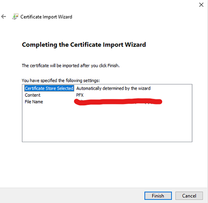Select the Content row label

click(x=33, y=95)
